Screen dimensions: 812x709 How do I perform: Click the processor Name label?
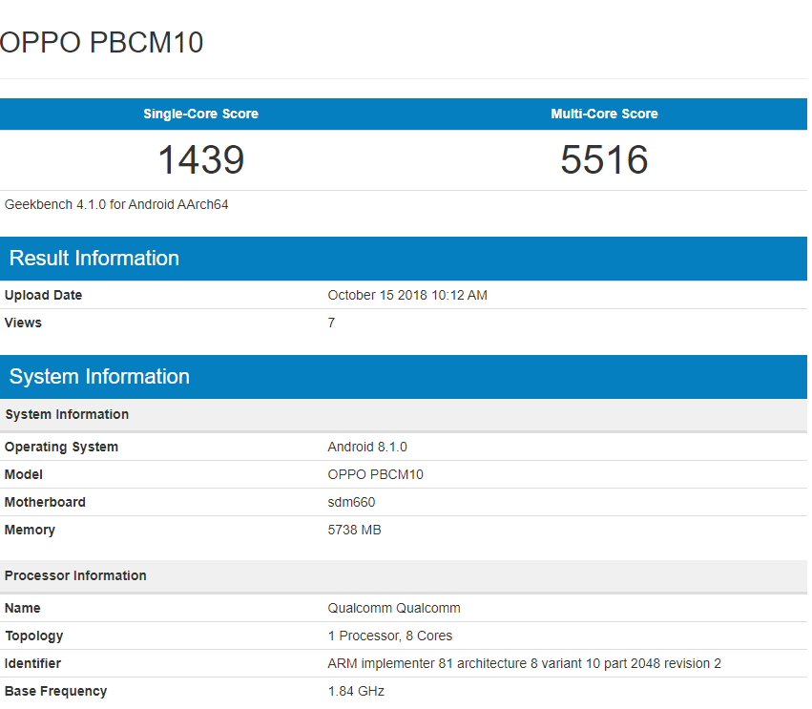(23, 608)
